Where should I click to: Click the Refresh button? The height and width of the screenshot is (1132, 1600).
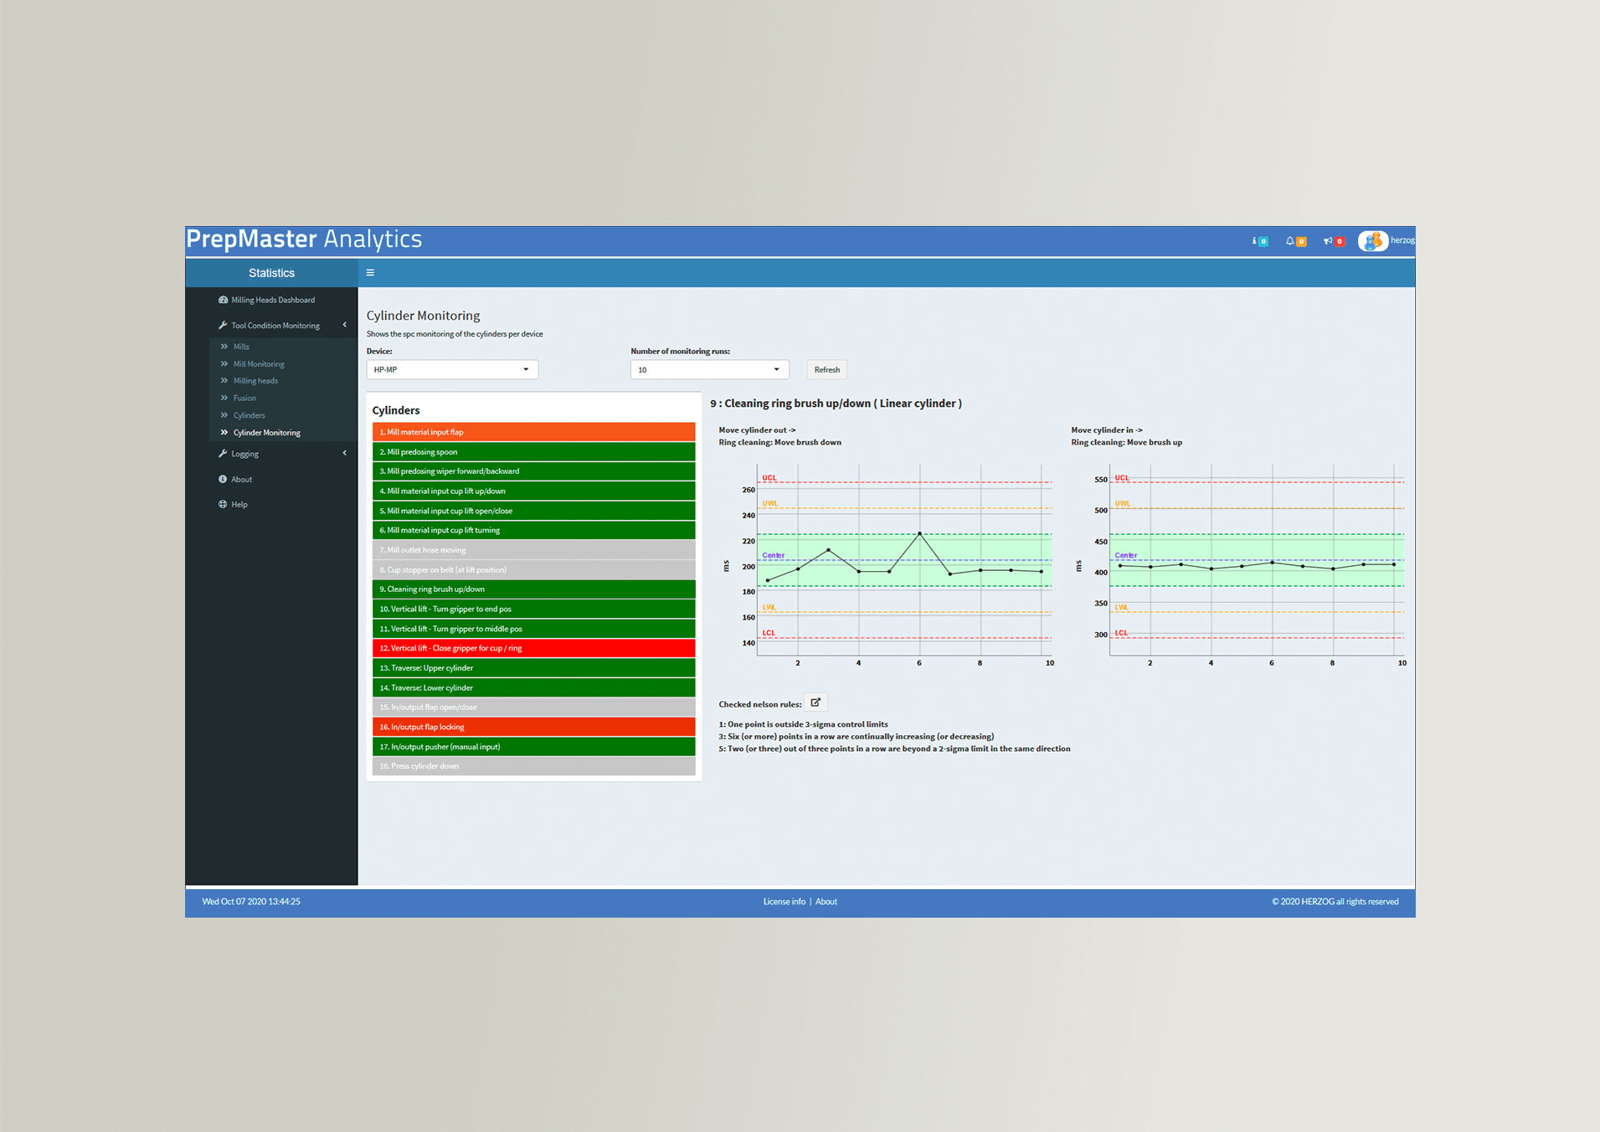[826, 370]
